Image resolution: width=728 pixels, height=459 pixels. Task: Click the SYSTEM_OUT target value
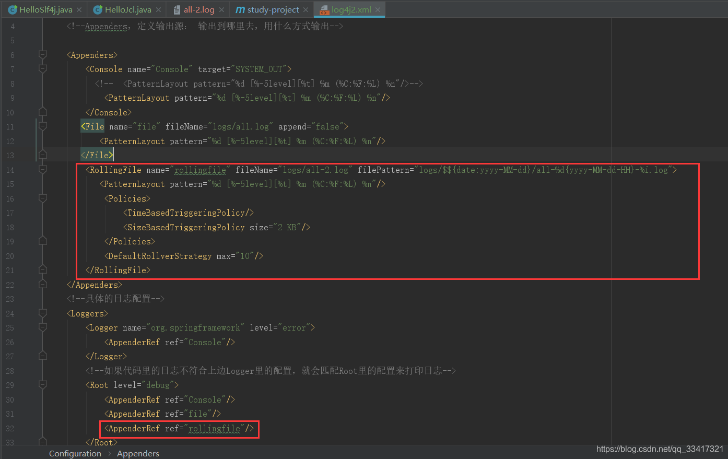(259, 69)
